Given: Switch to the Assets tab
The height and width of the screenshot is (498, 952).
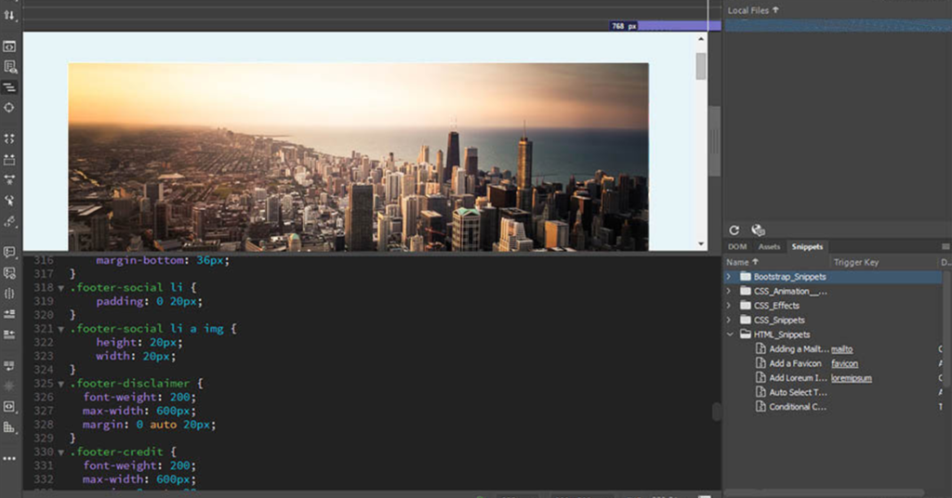Looking at the screenshot, I should (769, 247).
